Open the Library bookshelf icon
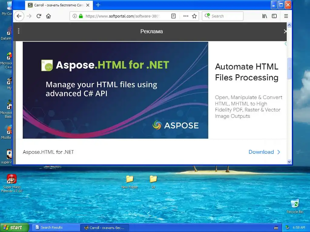 (x=265, y=16)
